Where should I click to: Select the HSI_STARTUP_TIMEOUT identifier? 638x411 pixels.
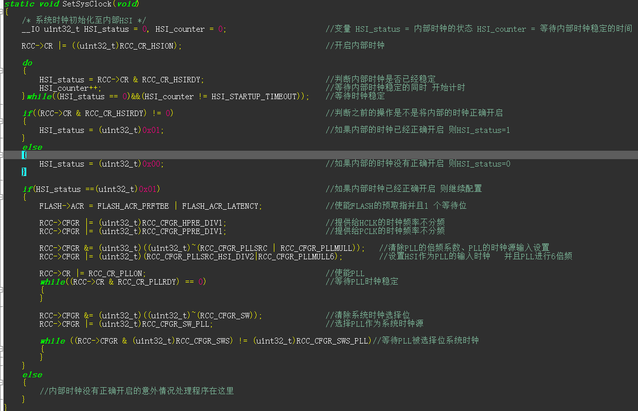[x=254, y=97]
